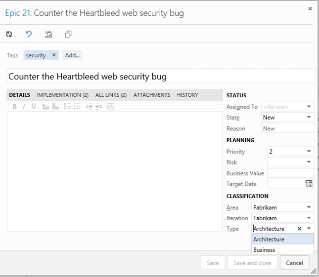Click the undo changes arrow icon

[x=29, y=34]
